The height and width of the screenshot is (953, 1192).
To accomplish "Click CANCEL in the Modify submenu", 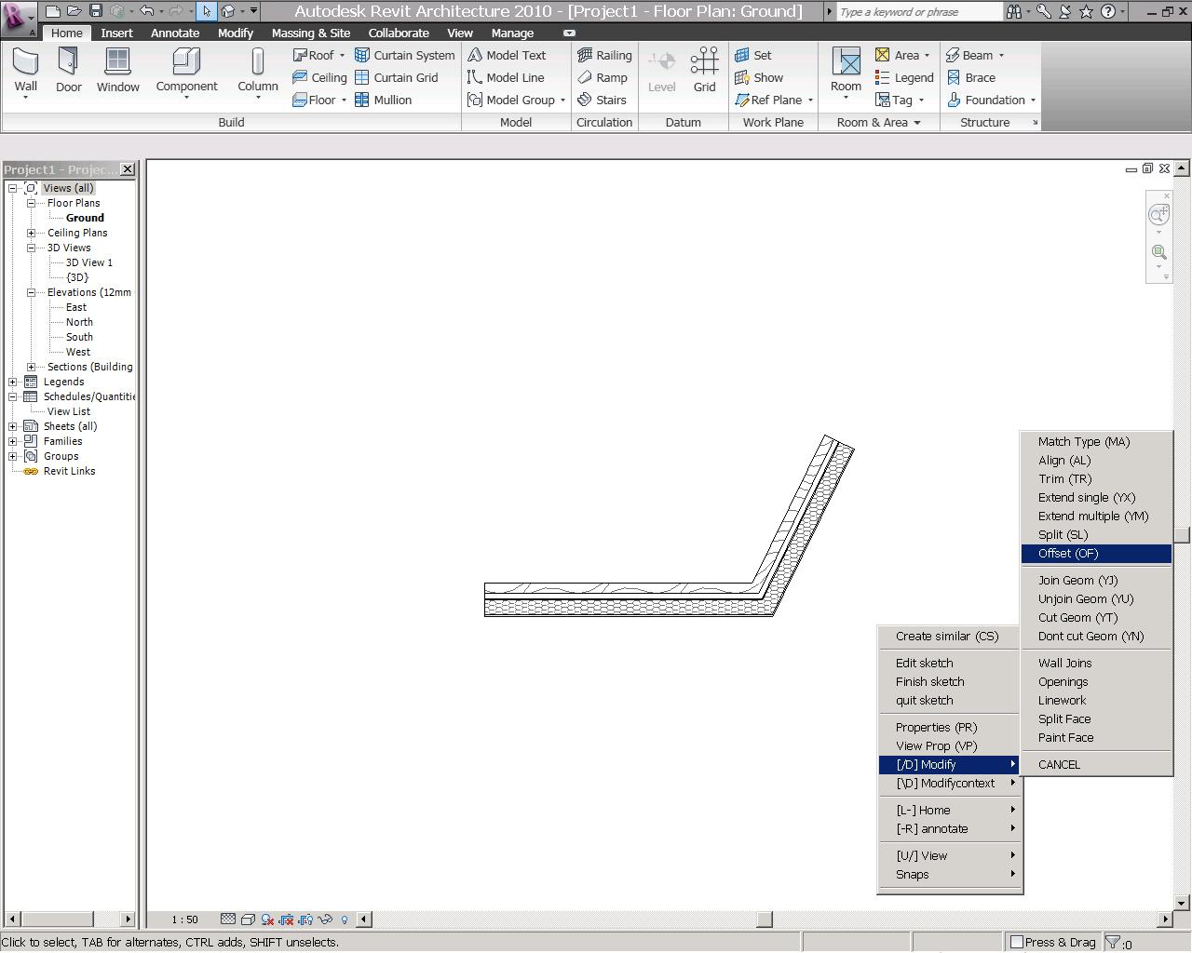I will click(1059, 764).
